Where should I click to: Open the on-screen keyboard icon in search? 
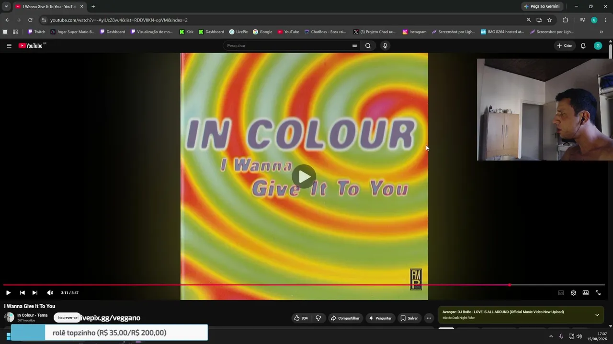click(355, 46)
